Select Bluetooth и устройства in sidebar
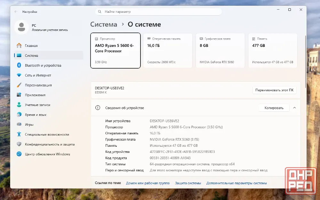 [49, 65]
